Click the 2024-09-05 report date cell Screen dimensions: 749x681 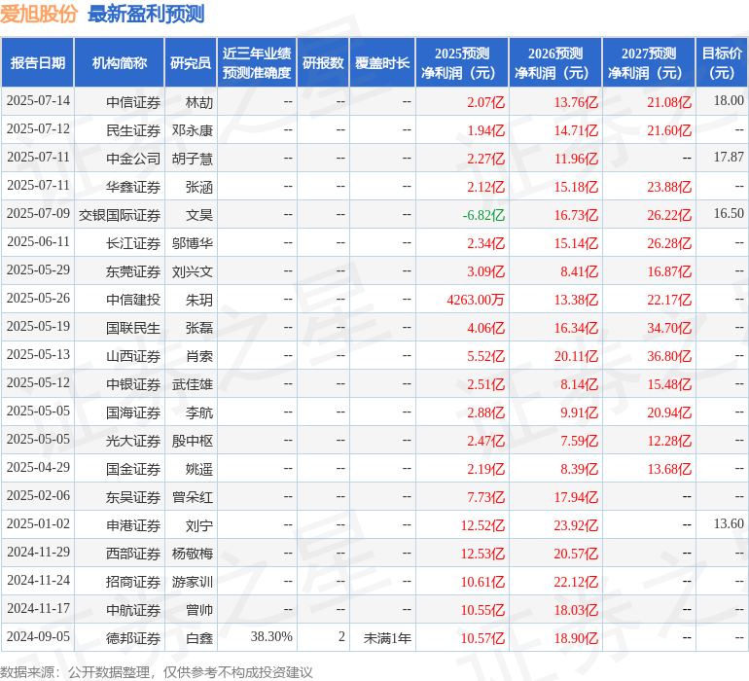point(38,637)
